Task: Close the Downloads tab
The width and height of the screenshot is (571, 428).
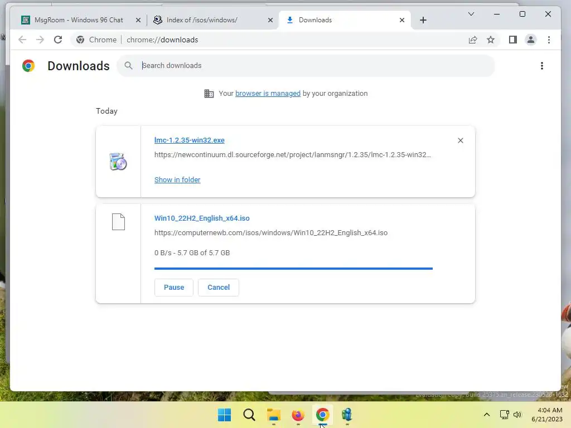Action: point(401,20)
